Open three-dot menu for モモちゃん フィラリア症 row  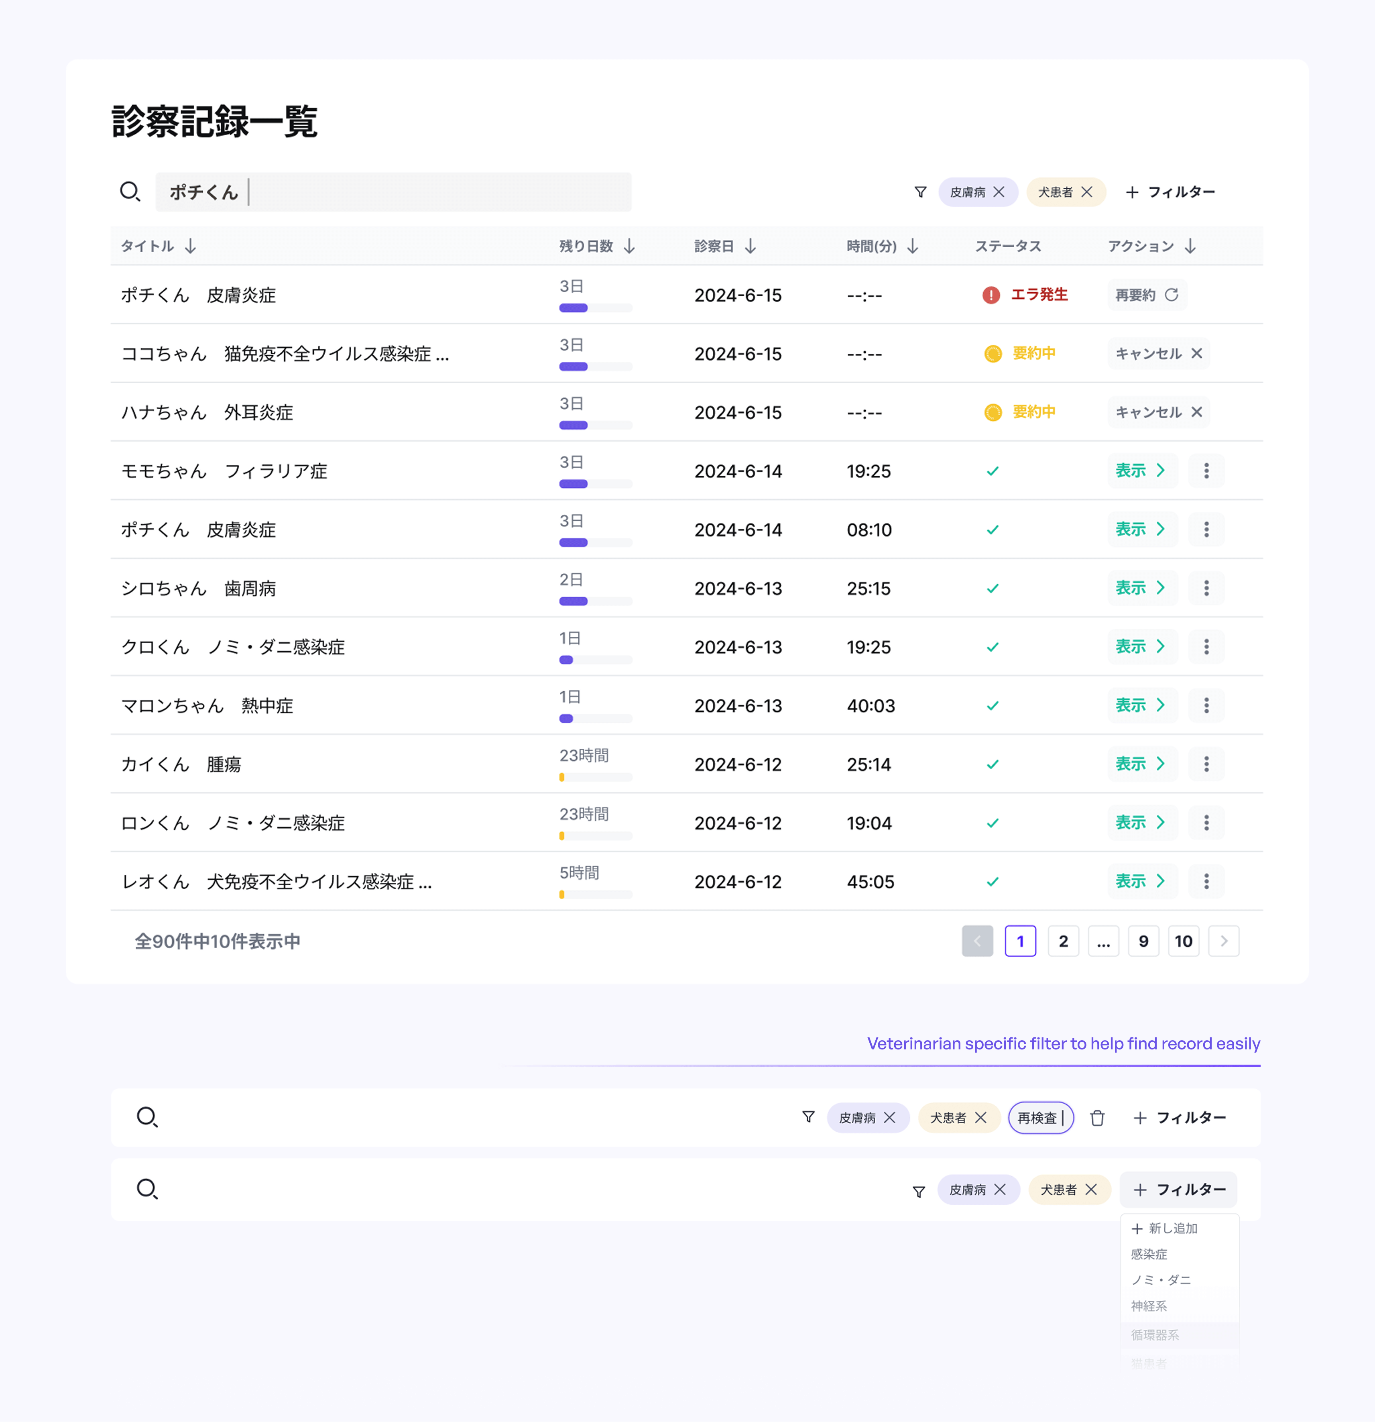point(1206,471)
